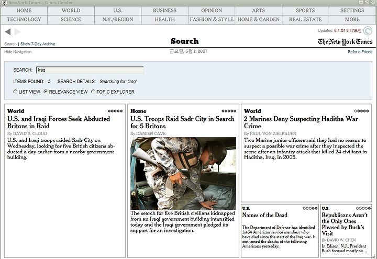Viewport: 377px width, 259px height.
Task: Click byline By DAVID W. CHEN
Action: coord(339,240)
